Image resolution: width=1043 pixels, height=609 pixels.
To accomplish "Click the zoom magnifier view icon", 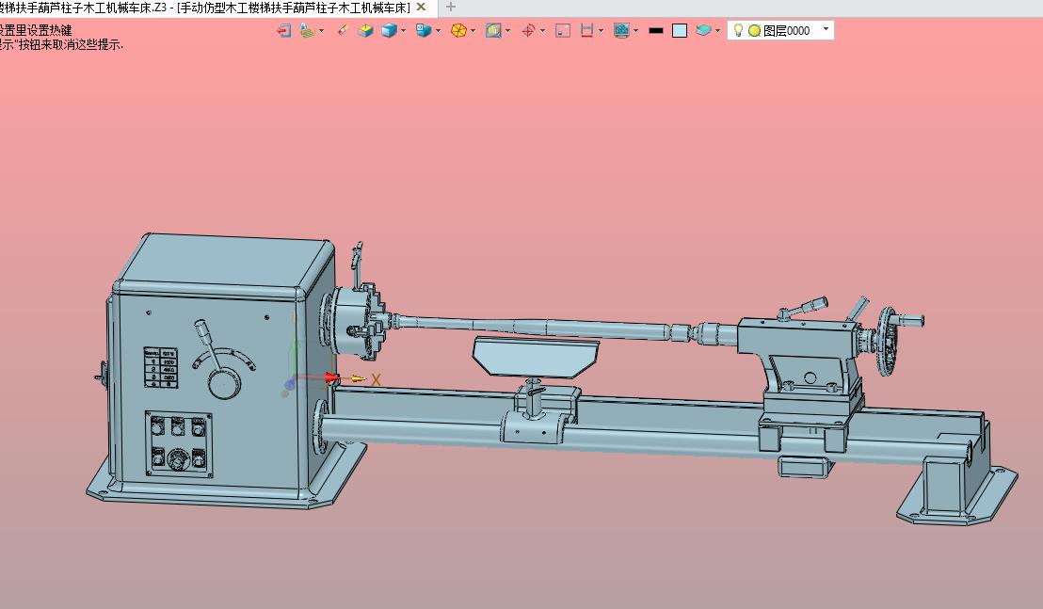I will pyautogui.click(x=493, y=30).
